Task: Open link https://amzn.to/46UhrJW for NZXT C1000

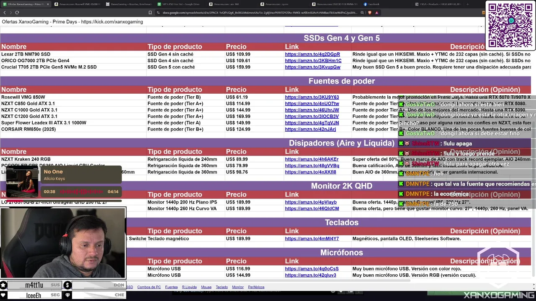Action: (x=312, y=110)
